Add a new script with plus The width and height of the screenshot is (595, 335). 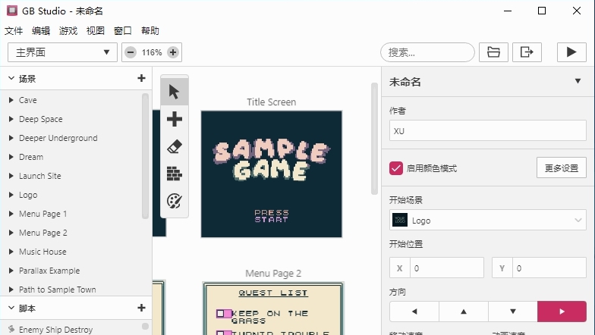141,308
